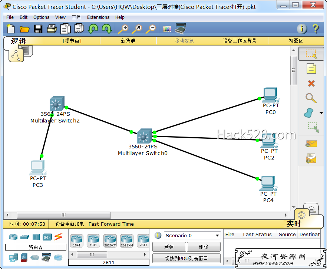The image size is (327, 269).
Task: Reset zoom with the R magnifier
Action: coord(137,29)
